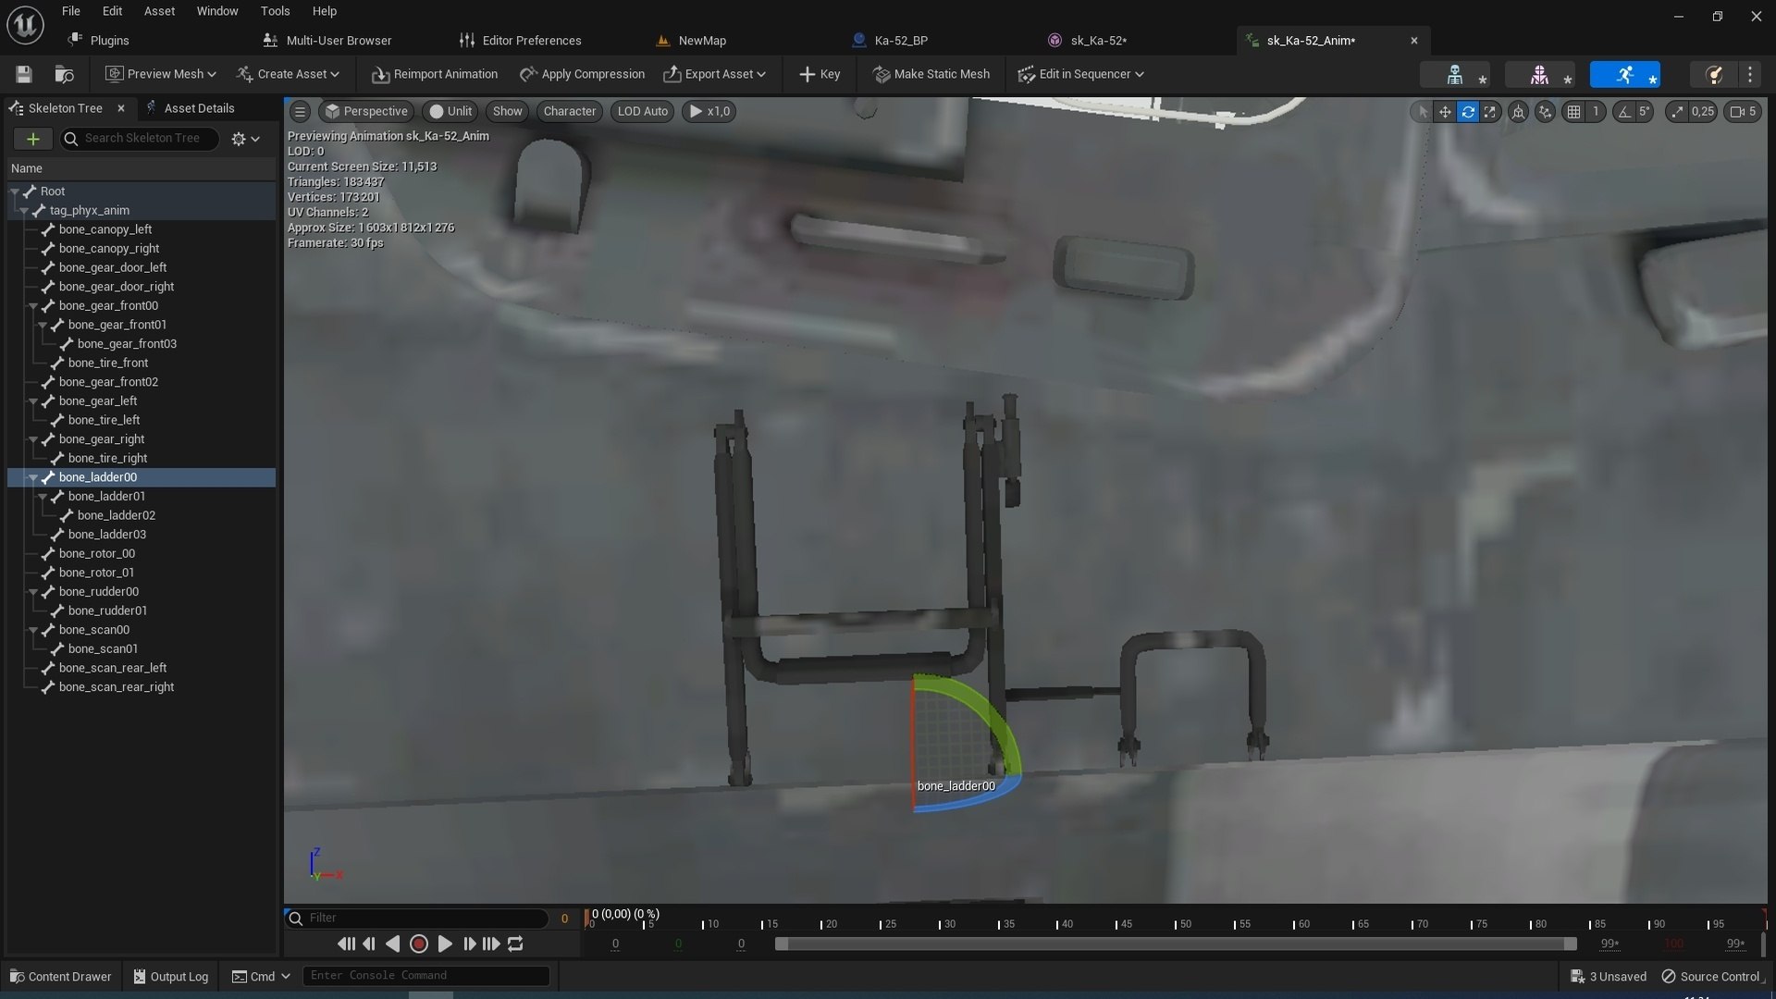Open the Create Asset dropdown
This screenshot has width=1776, height=999.
click(x=288, y=74)
